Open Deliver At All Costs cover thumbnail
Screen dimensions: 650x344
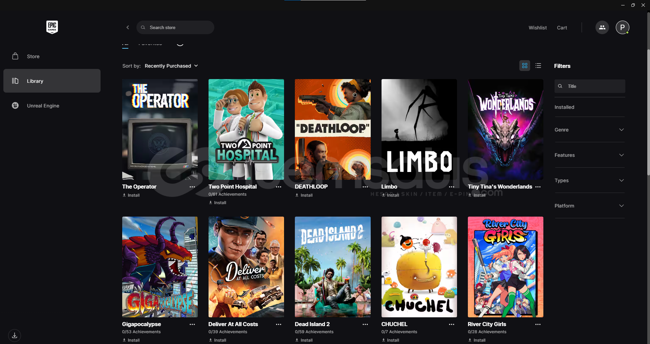pyautogui.click(x=246, y=267)
